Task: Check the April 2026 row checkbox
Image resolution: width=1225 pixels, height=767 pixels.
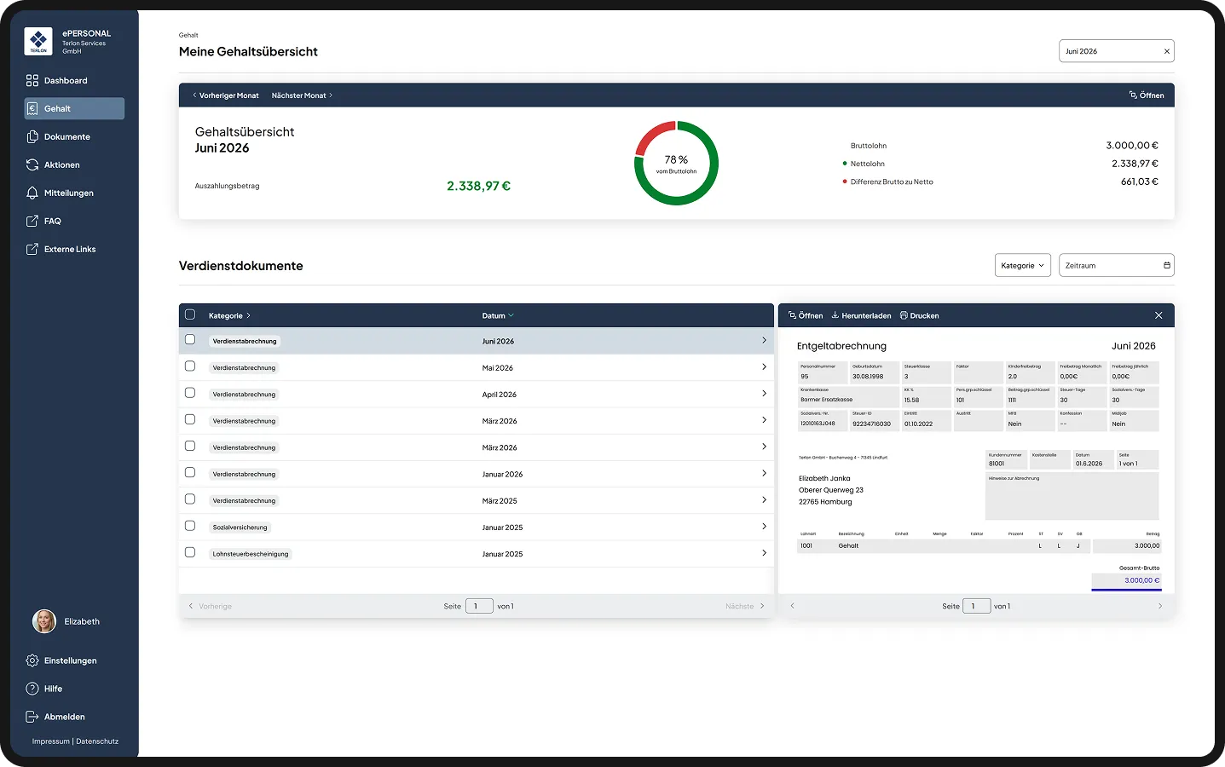Action: tap(190, 393)
